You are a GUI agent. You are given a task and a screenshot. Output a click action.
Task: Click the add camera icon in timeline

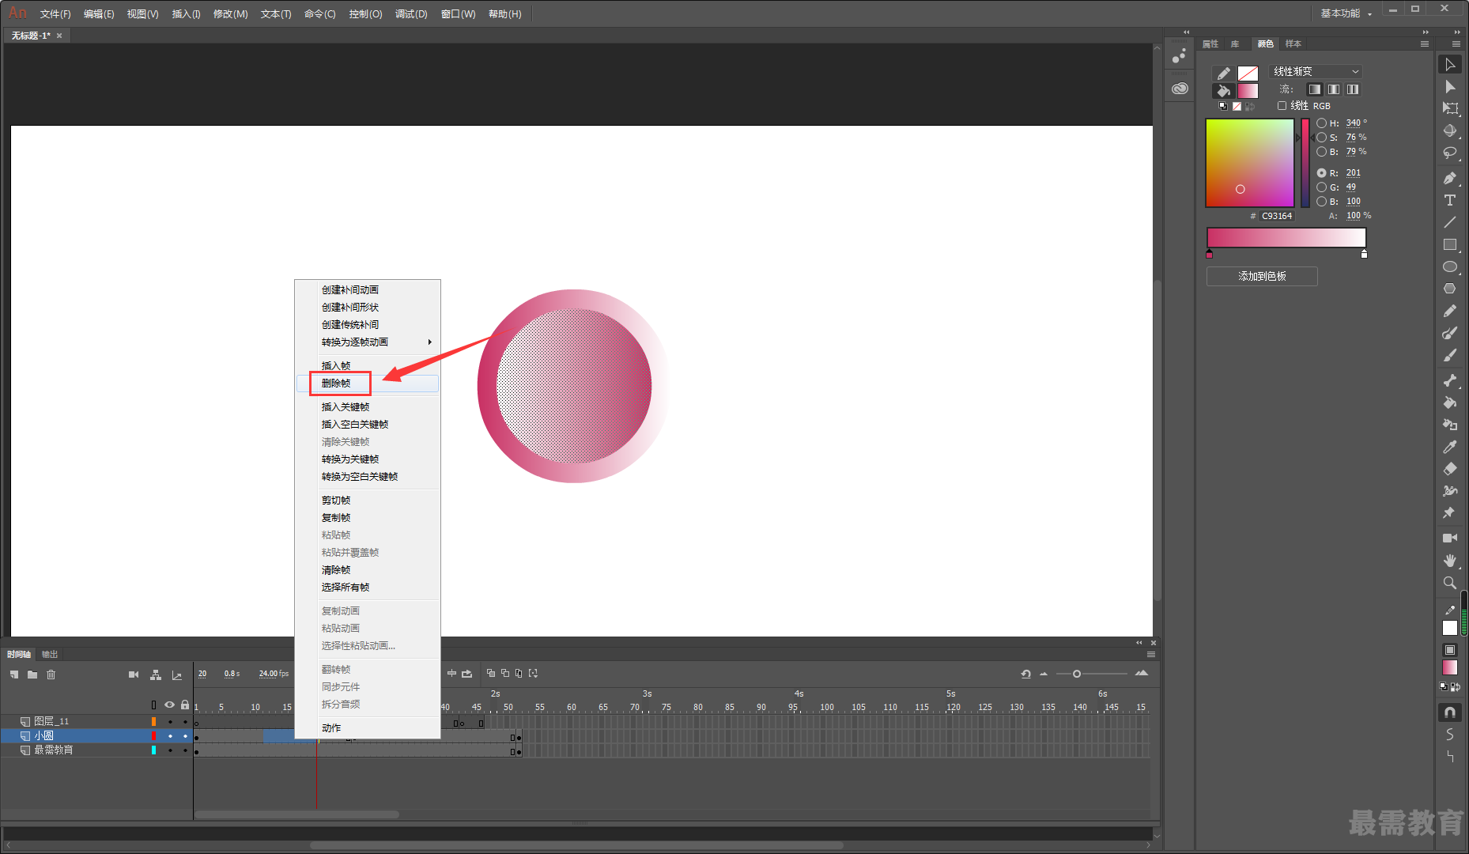pyautogui.click(x=134, y=675)
